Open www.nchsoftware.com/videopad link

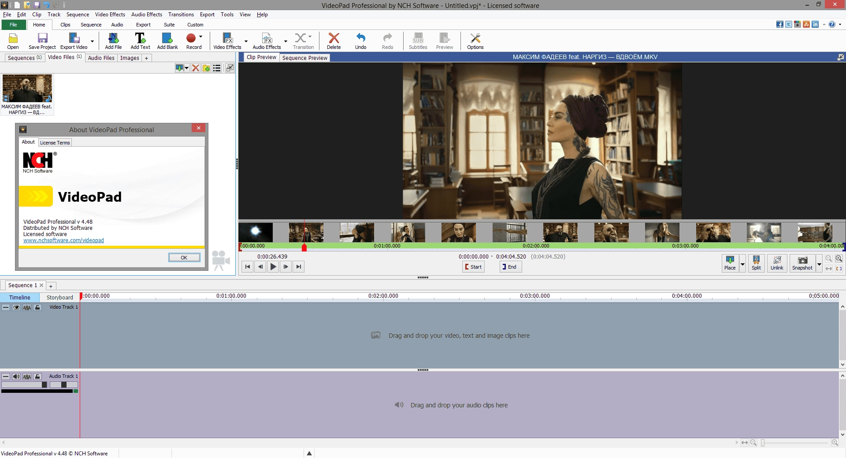tap(63, 240)
